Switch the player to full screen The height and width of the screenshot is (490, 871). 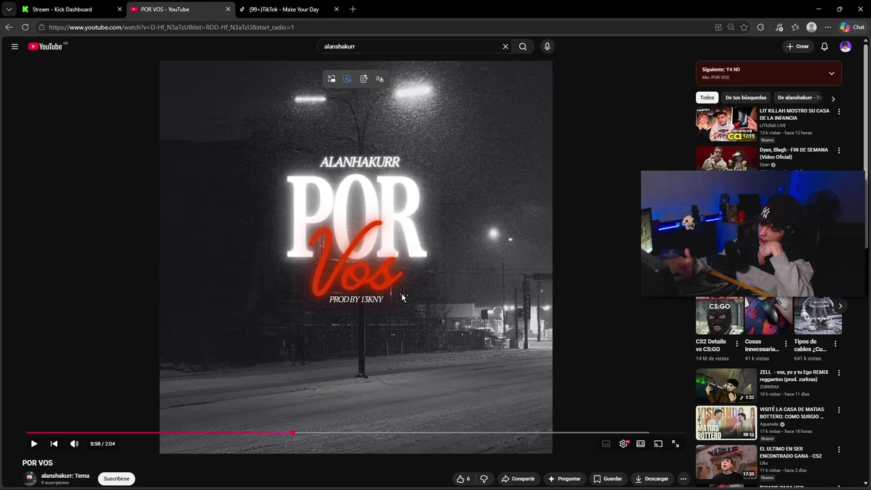coord(676,444)
